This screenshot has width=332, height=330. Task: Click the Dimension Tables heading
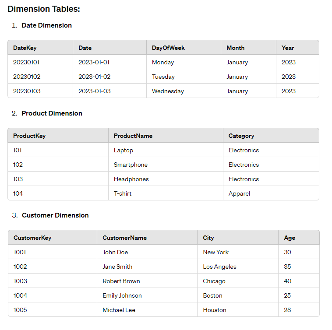[44, 9]
